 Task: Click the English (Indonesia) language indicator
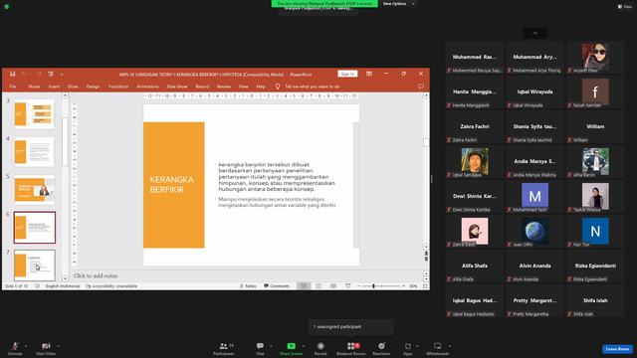pos(63,286)
